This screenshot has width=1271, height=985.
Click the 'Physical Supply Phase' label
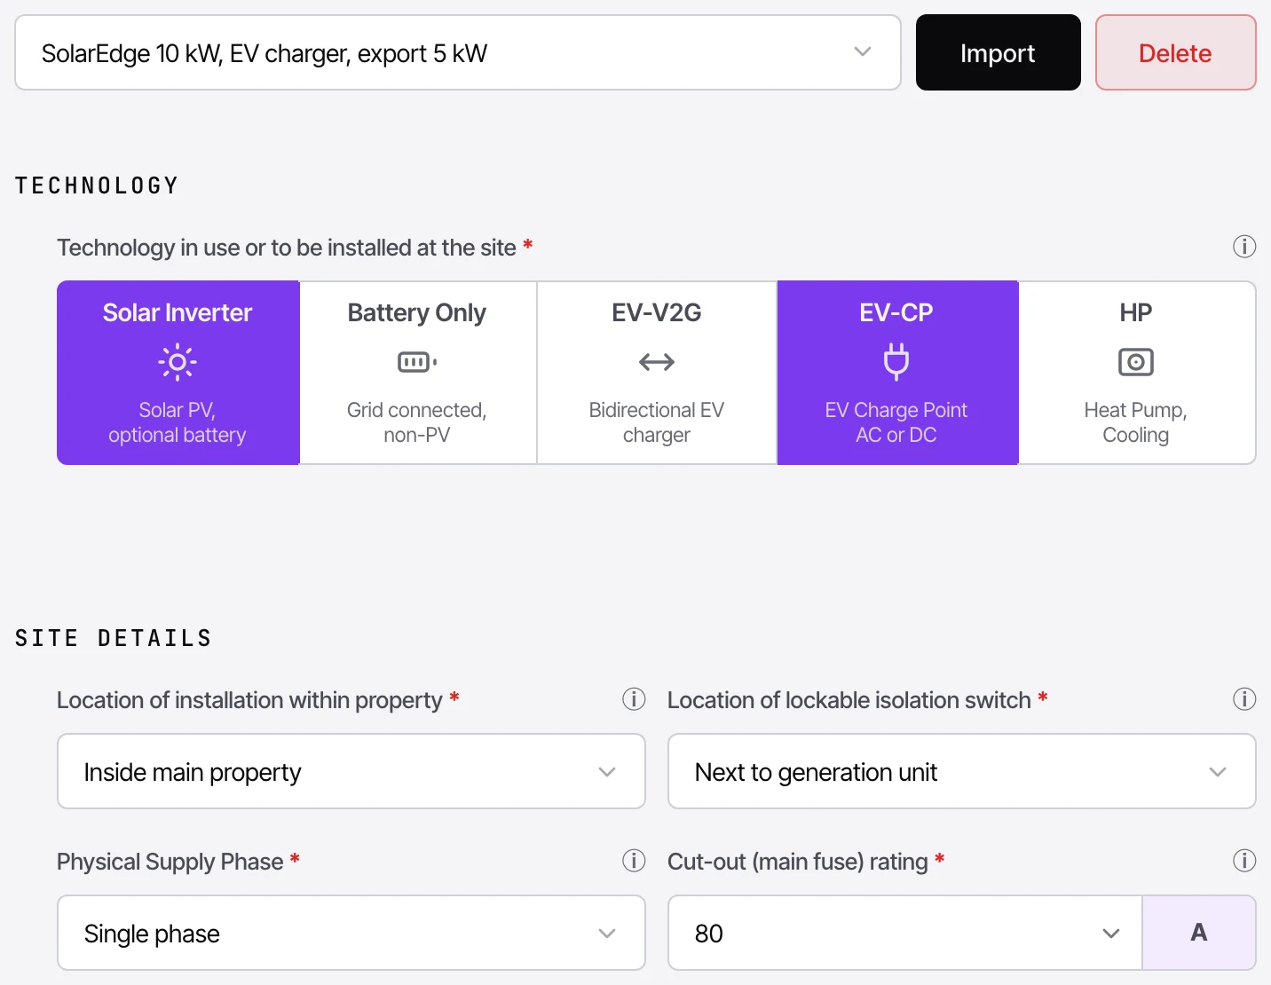point(170,862)
